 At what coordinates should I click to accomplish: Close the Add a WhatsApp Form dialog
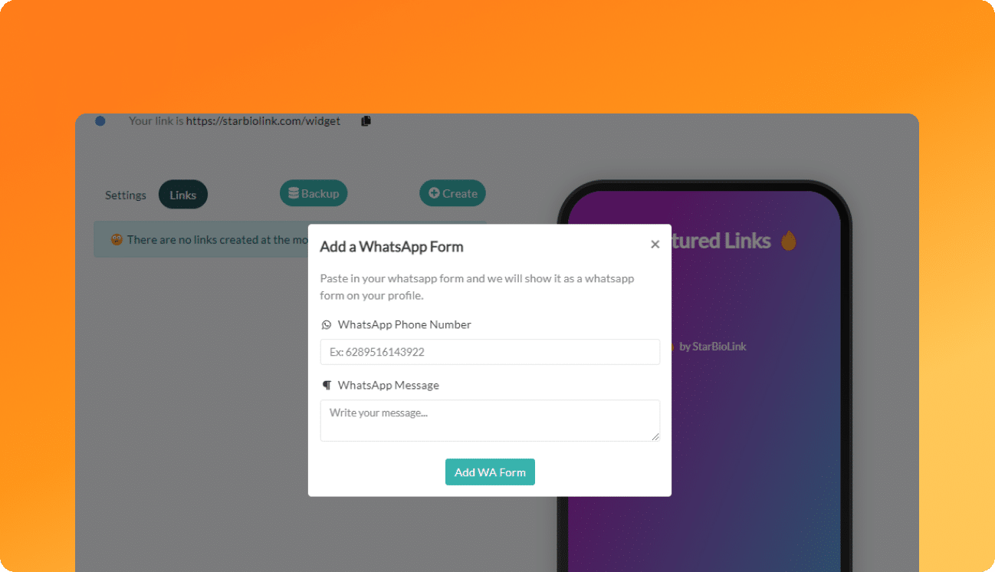[655, 245]
